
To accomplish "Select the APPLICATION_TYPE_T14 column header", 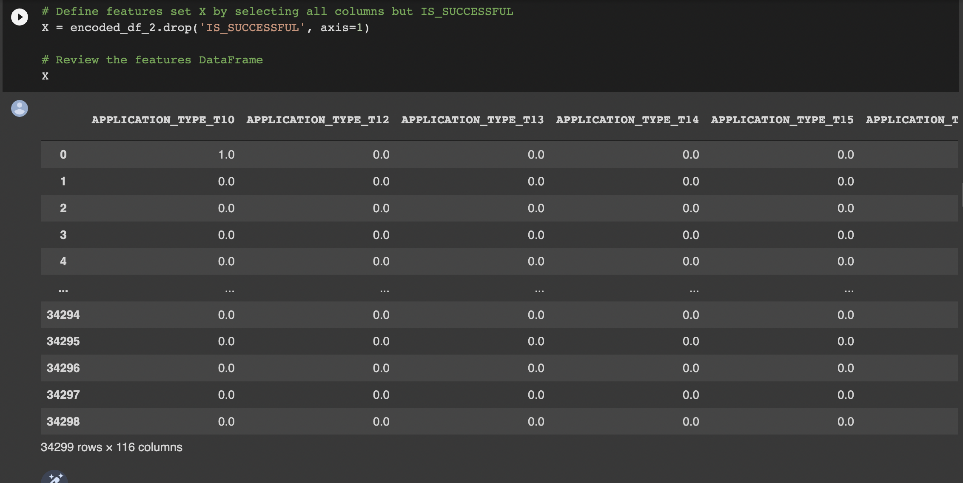I will click(x=627, y=119).
